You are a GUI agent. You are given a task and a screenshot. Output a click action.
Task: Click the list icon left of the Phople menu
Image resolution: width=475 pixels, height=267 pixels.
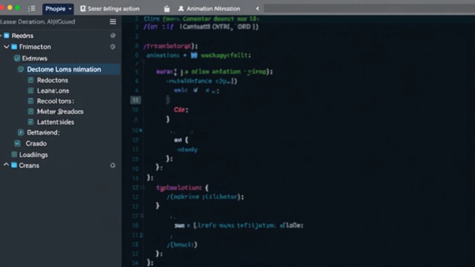coord(32,7)
